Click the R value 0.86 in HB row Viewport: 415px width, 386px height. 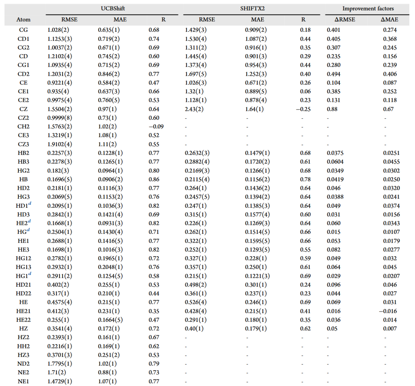pyautogui.click(x=154, y=179)
